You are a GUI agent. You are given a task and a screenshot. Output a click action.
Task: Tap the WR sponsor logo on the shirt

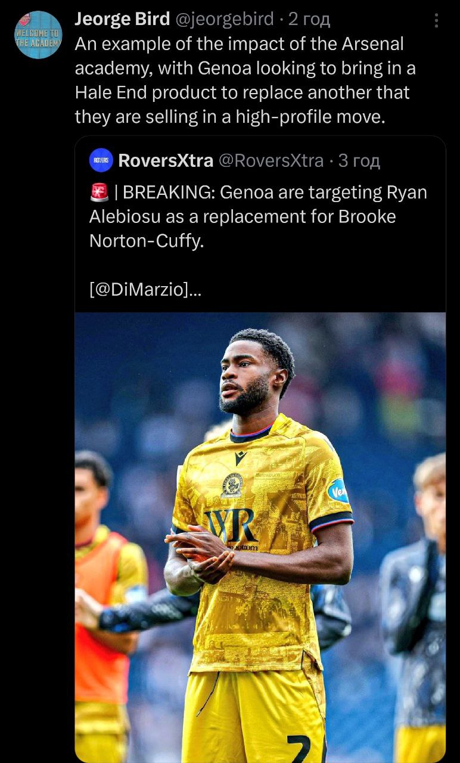coord(231,523)
